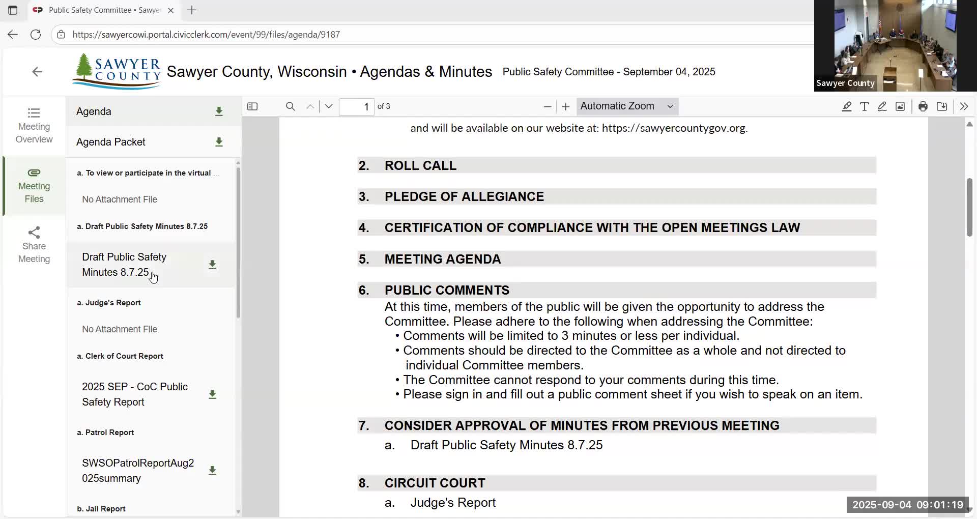Click 'MEETING AGENDA' heading in PDF
This screenshot has width=977, height=519.
443,259
